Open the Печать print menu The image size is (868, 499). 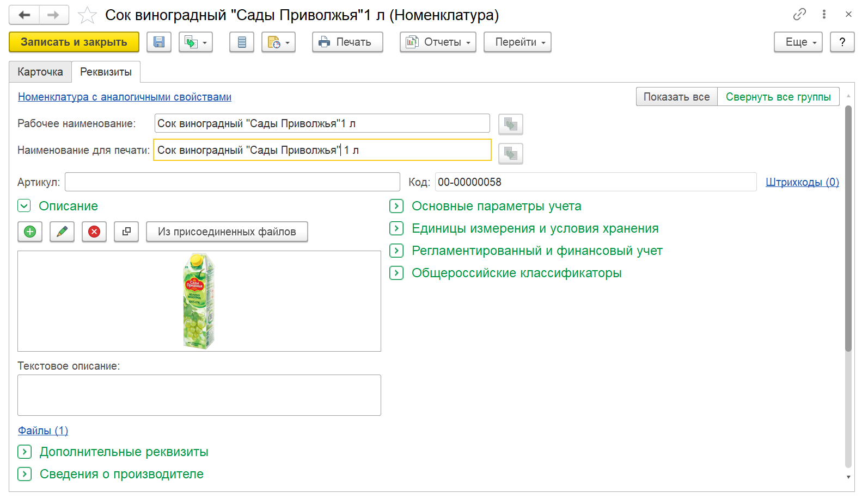[347, 42]
